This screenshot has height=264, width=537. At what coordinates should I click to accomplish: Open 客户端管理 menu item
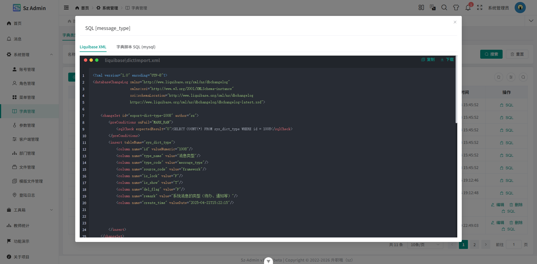(29, 139)
